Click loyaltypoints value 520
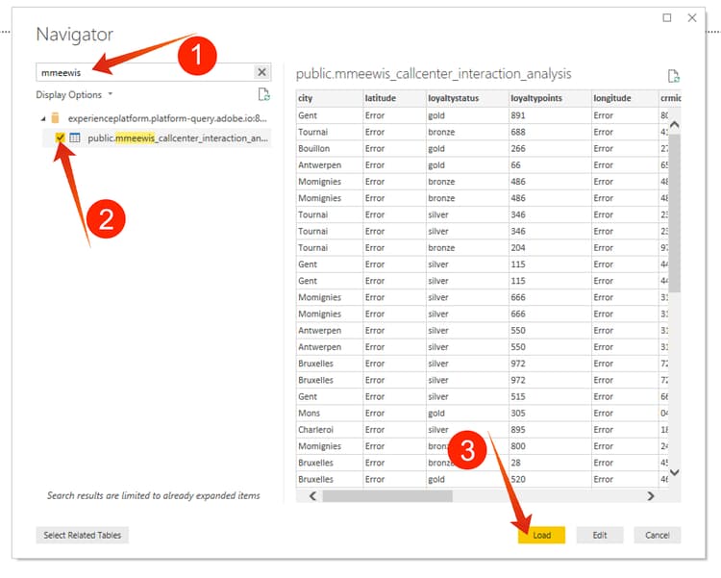This screenshot has width=721, height=578. pyautogui.click(x=550, y=480)
